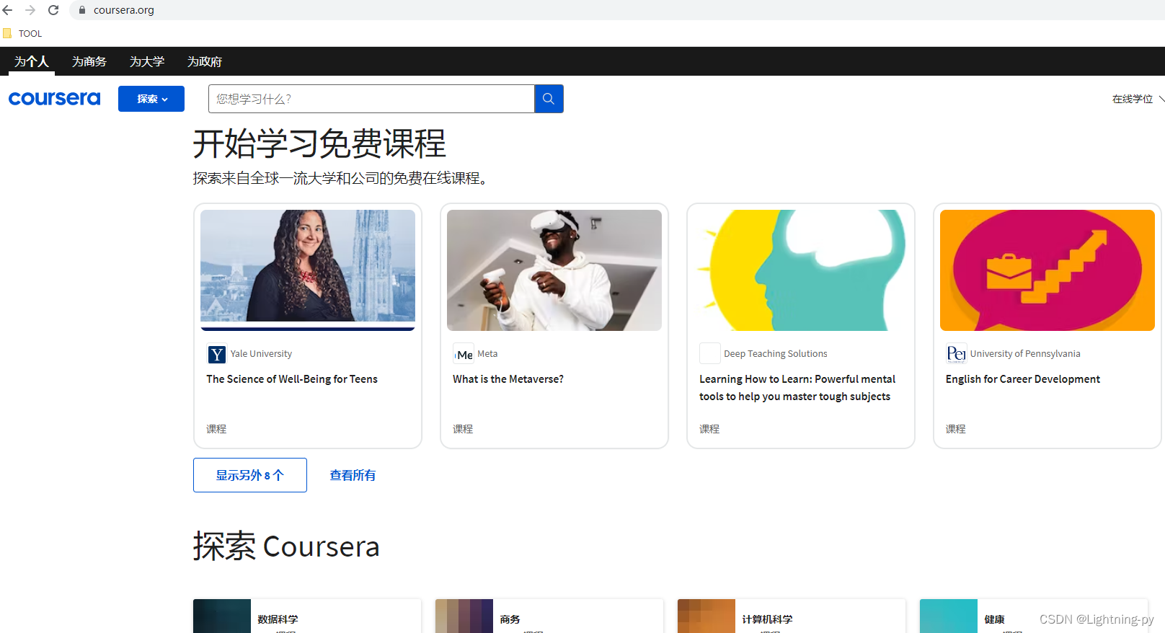Click the briefcase and arrow thumbnail
Viewport: 1165px width, 633px height.
1047,270
